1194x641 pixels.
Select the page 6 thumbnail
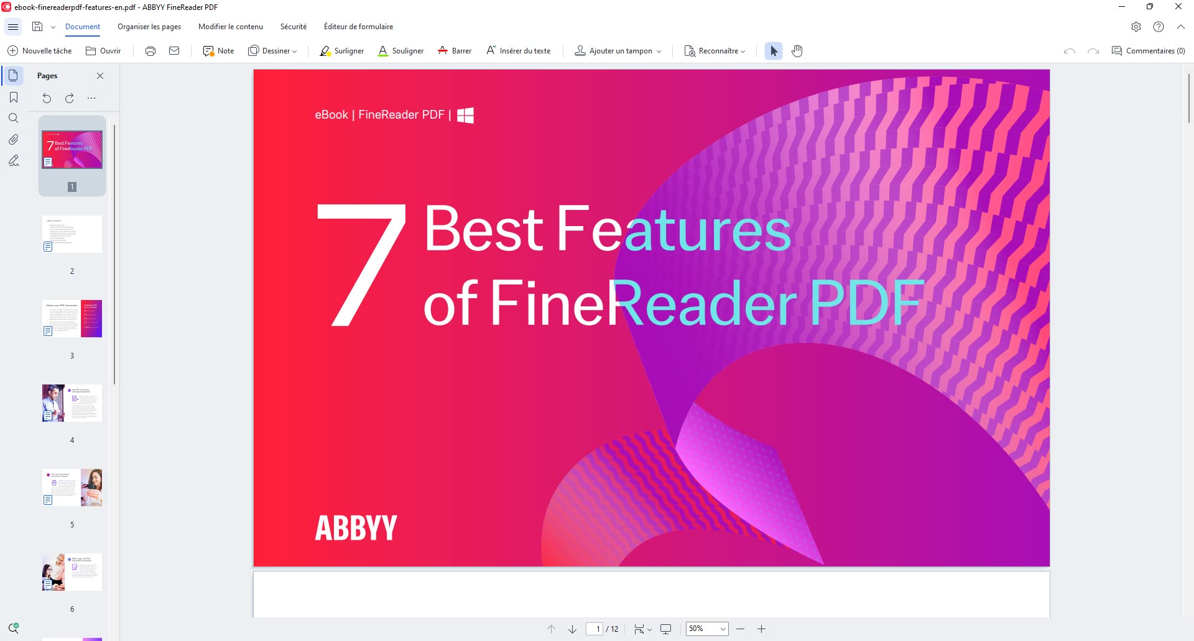pyautogui.click(x=72, y=572)
